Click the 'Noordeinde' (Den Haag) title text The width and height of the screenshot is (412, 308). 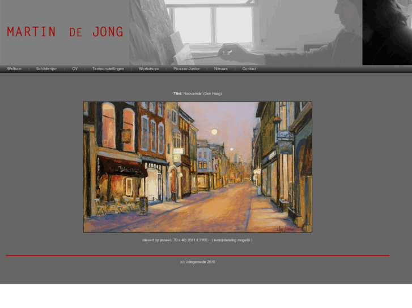(198, 94)
